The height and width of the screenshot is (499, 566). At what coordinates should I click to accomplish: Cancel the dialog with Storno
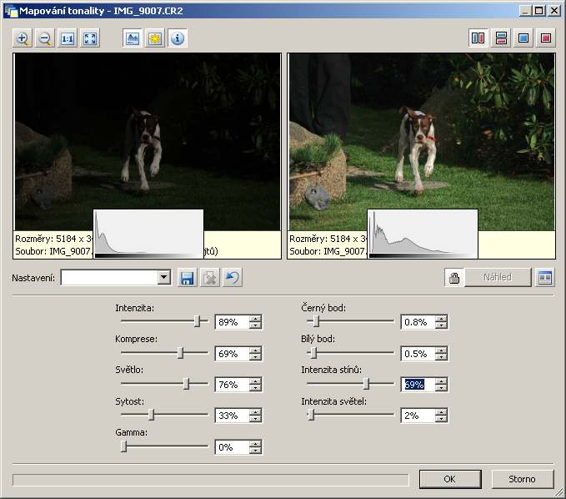coord(522,479)
